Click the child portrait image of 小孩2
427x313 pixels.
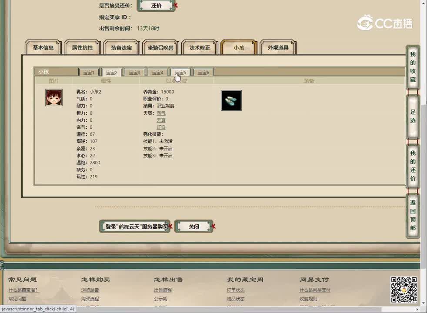pos(54,97)
